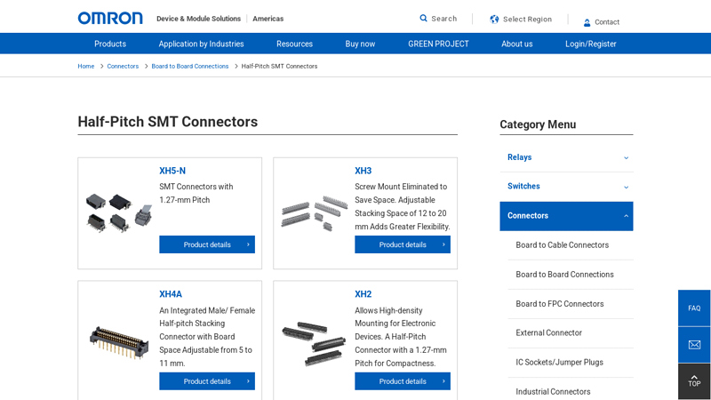This screenshot has width=711, height=400.
Task: Click the search magnifier icon
Action: coord(424,18)
